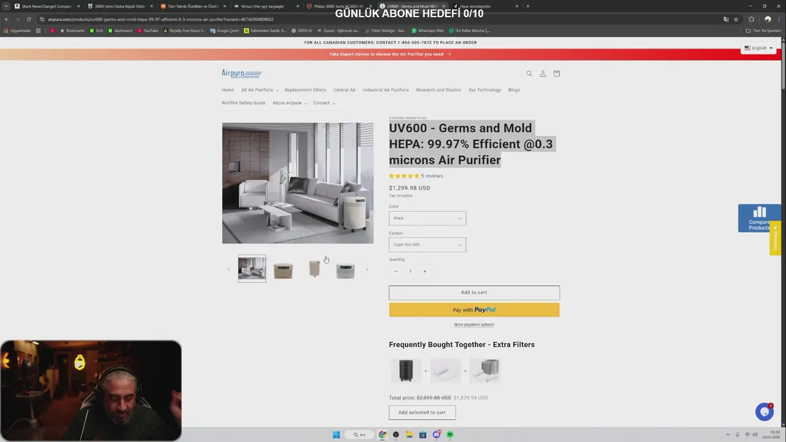Open the yellow Reviews side tab
The width and height of the screenshot is (786, 442).
tap(776, 238)
